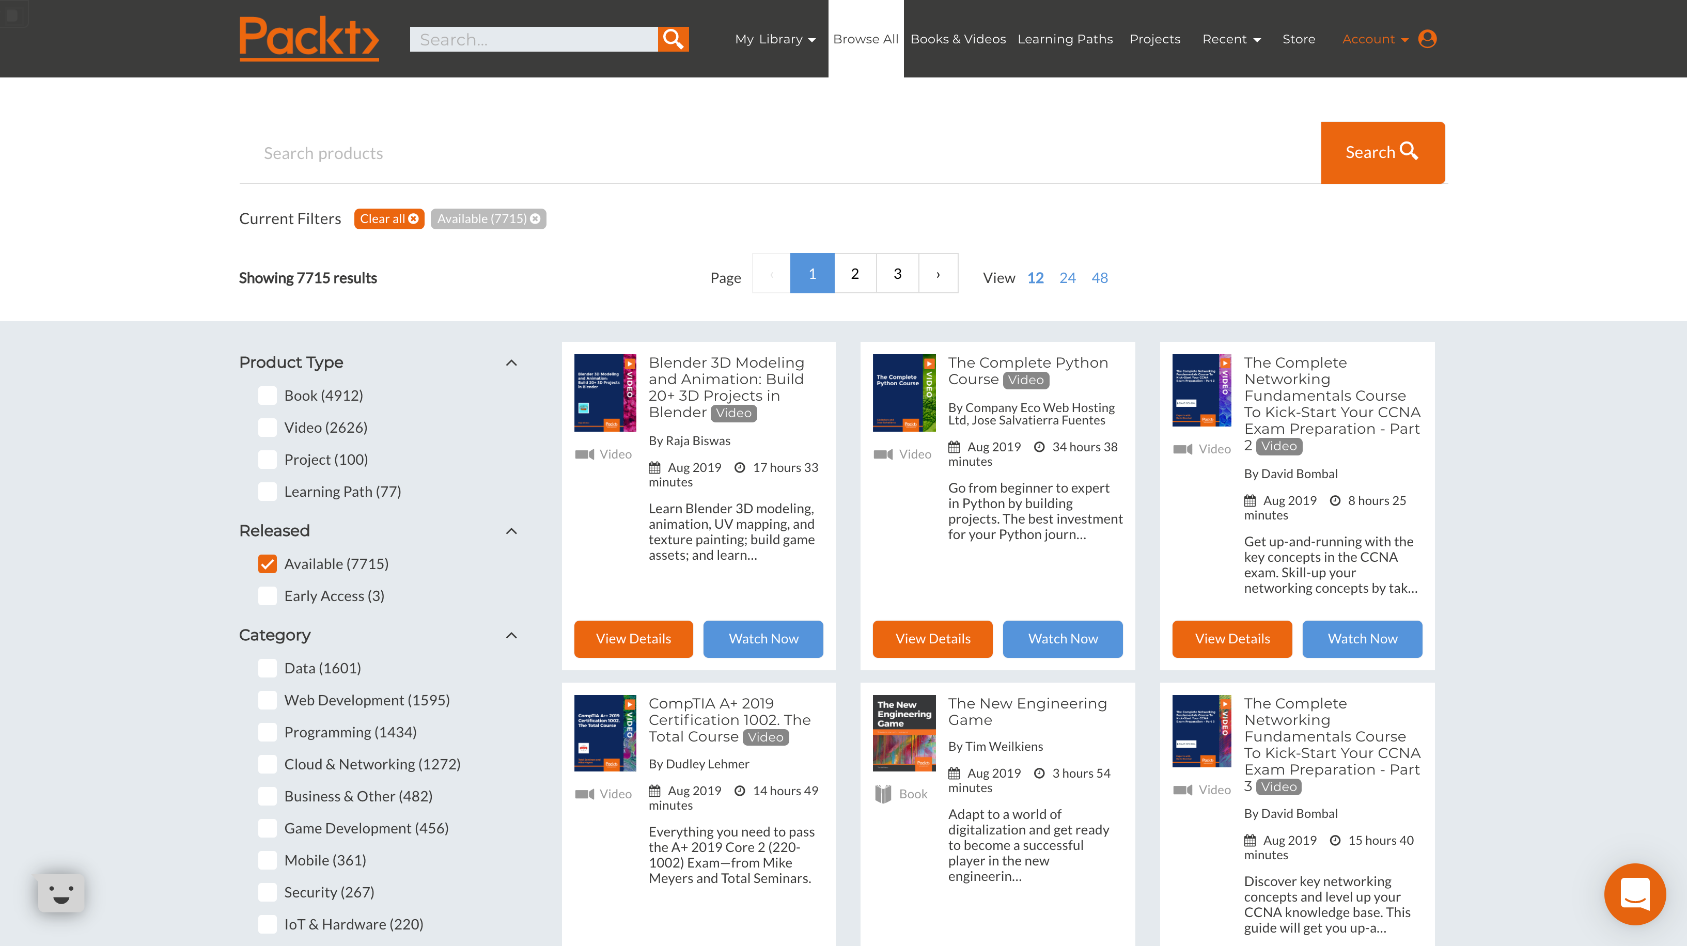The width and height of the screenshot is (1687, 946).
Task: Open the My Library dropdown menu
Action: point(775,39)
